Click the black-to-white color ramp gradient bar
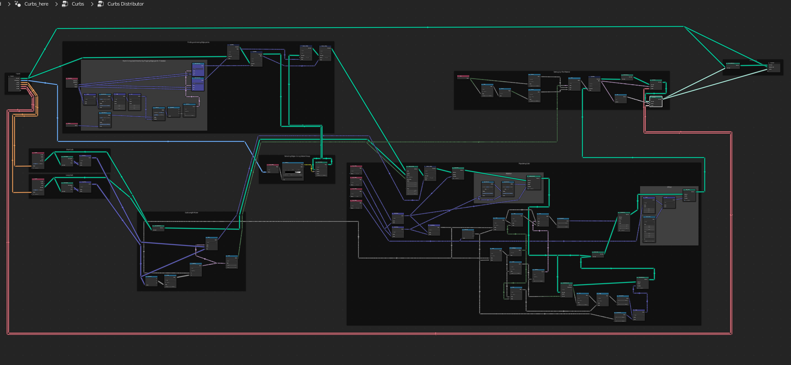 pos(292,172)
